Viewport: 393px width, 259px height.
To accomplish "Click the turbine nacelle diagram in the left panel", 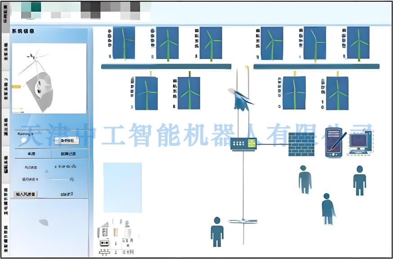I will click(49, 78).
